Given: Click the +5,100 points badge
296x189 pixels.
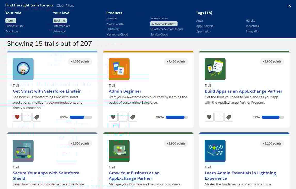Looking at the screenshot, I should (272, 143).
